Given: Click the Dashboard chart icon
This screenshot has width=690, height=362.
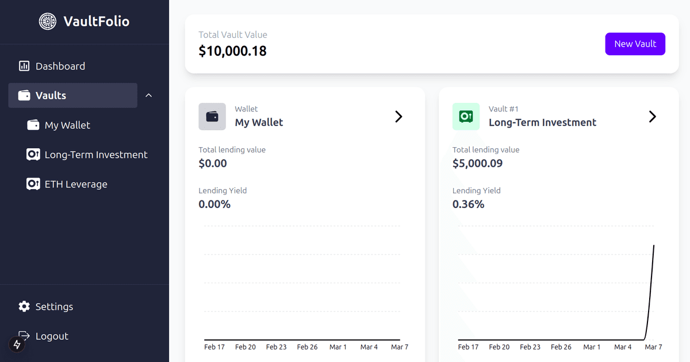Looking at the screenshot, I should (24, 66).
